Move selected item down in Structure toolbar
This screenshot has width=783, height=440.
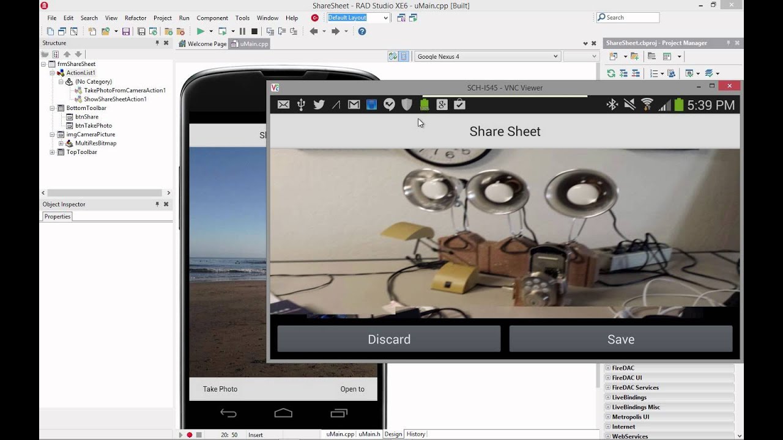click(x=78, y=54)
